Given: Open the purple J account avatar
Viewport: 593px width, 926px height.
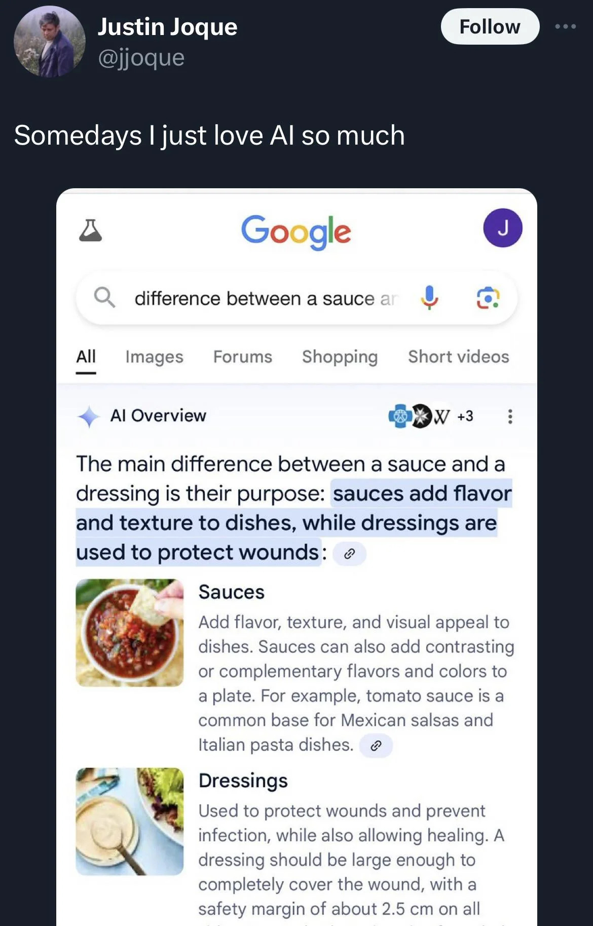Looking at the screenshot, I should tap(503, 228).
